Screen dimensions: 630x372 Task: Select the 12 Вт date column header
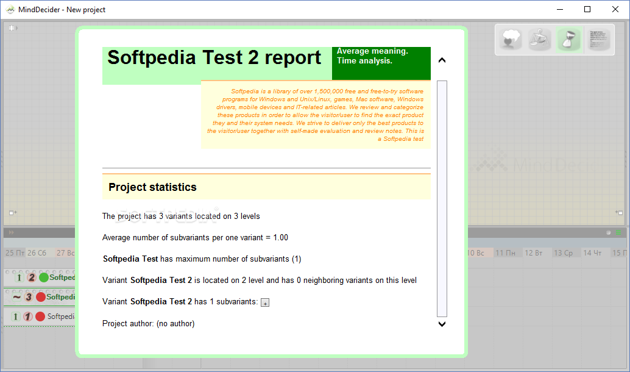[534, 253]
